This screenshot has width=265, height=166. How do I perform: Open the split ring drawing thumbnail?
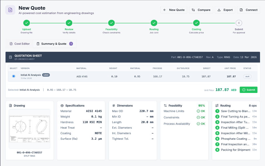29,129
